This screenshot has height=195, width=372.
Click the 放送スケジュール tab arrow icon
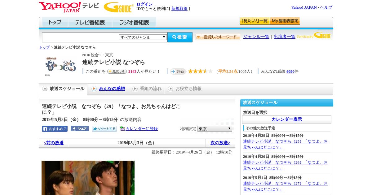click(45, 89)
